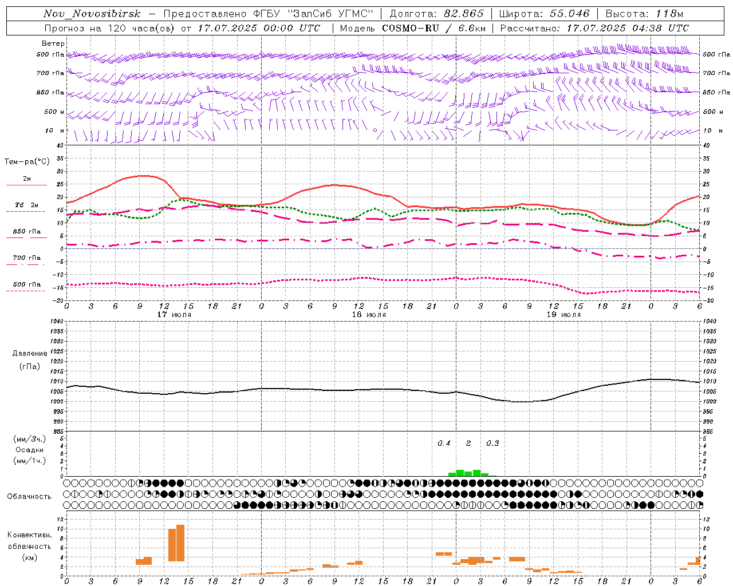Click the 2м temperature legend entry
The image size is (733, 586).
point(27,179)
